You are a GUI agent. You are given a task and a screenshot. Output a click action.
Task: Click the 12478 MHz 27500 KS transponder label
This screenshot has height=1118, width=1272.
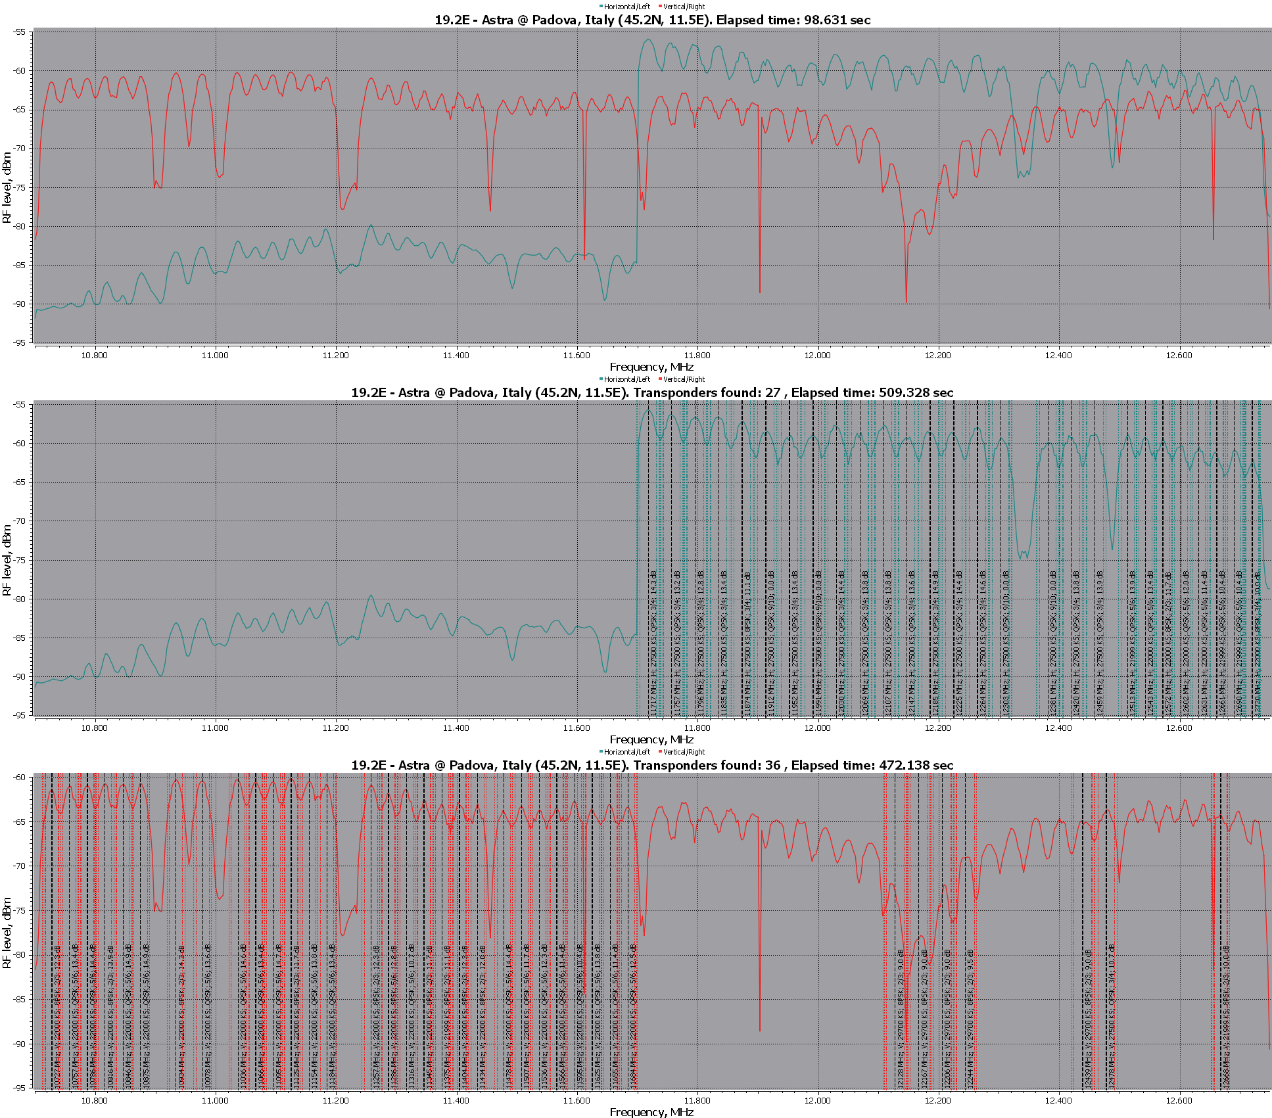click(1112, 1016)
